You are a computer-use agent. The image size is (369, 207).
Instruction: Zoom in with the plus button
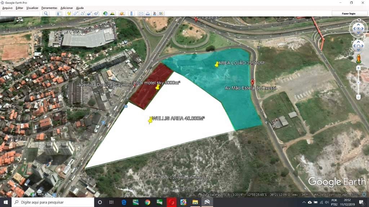(359, 68)
